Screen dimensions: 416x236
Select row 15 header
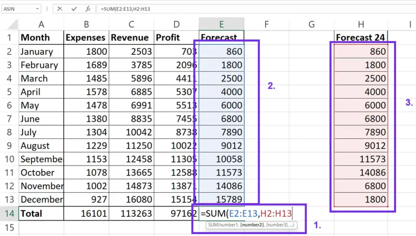point(9,227)
